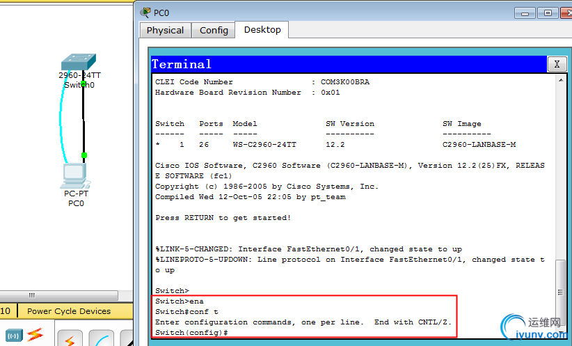572x346 pixels.
Task: Click the PC0 window title icon
Action: (x=145, y=13)
